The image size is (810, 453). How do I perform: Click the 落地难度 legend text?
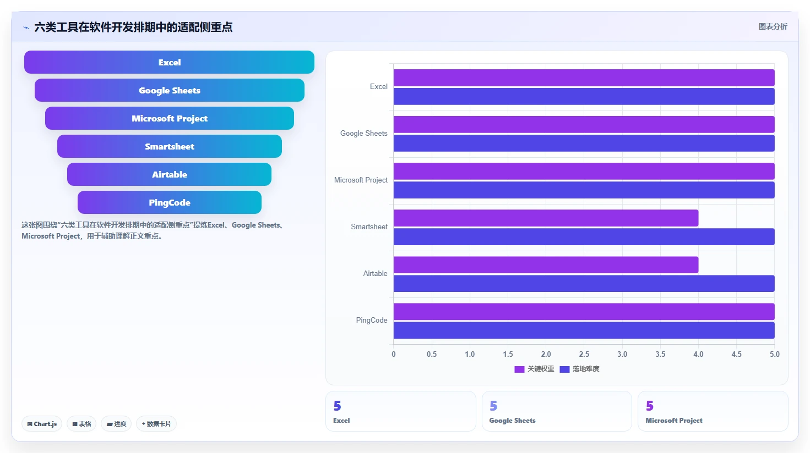click(586, 369)
